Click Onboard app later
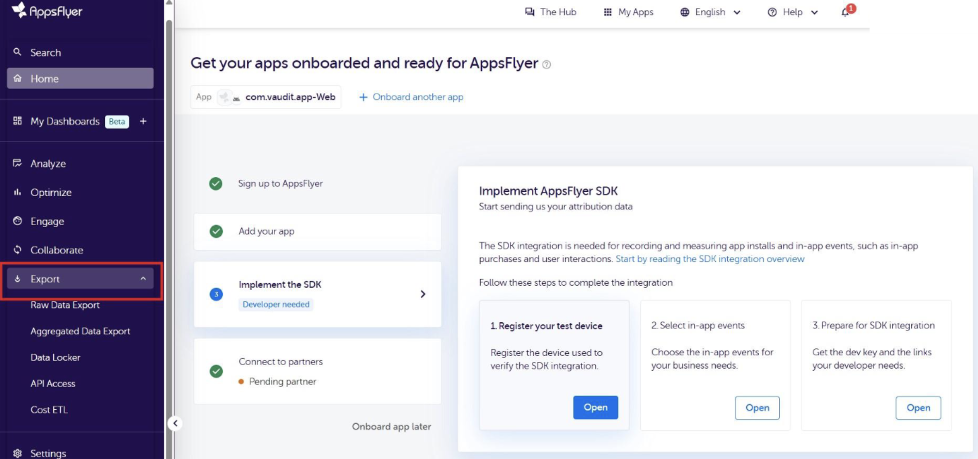Viewport: 978px width, 459px height. 391,426
